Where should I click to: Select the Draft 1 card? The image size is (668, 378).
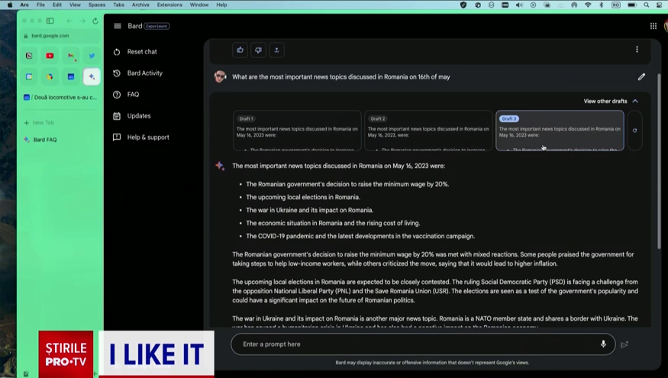click(x=297, y=131)
